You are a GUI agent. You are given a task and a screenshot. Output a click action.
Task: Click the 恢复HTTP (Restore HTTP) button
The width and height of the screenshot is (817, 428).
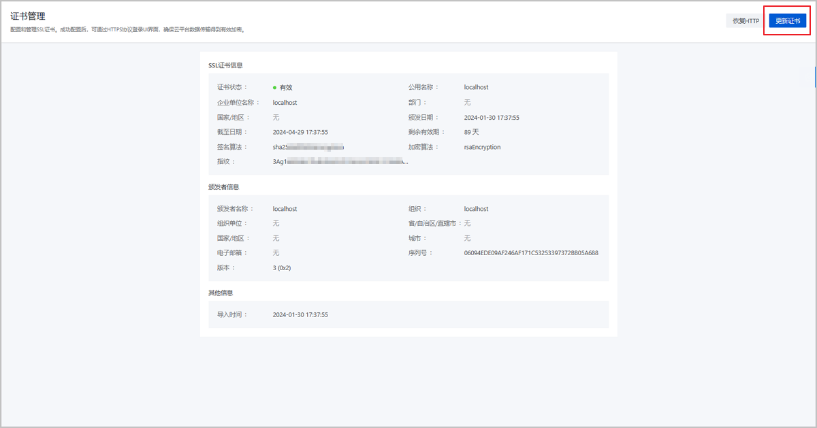click(x=745, y=20)
